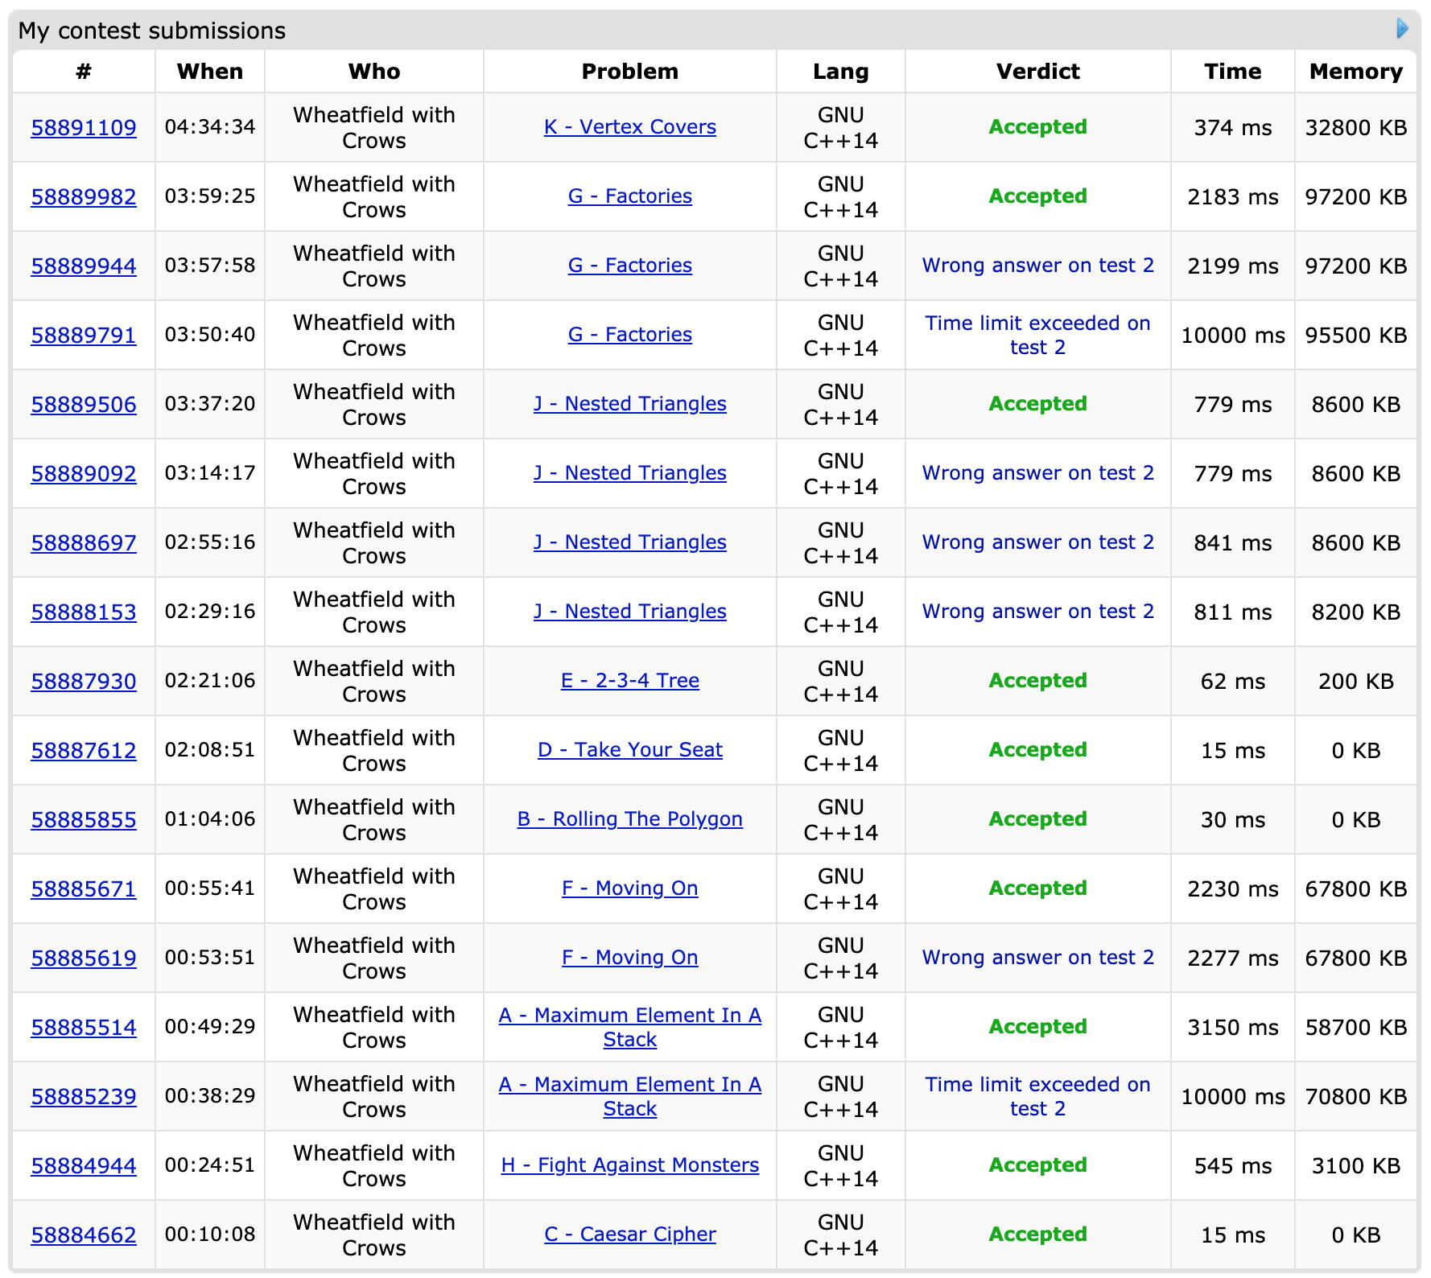View submission 58885239
This screenshot has width=1431, height=1278.
click(x=84, y=1097)
